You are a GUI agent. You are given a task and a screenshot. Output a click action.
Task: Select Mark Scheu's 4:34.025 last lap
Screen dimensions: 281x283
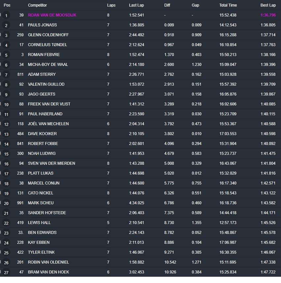click(x=137, y=203)
